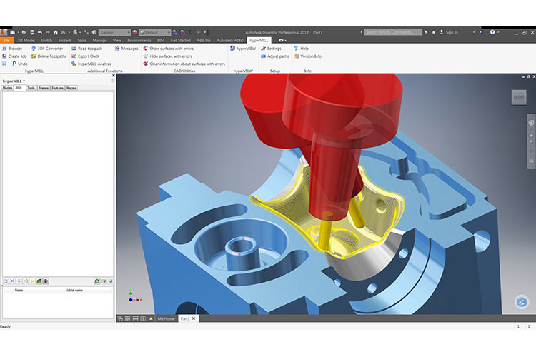Click the tile windows grid icon

pos(127,318)
